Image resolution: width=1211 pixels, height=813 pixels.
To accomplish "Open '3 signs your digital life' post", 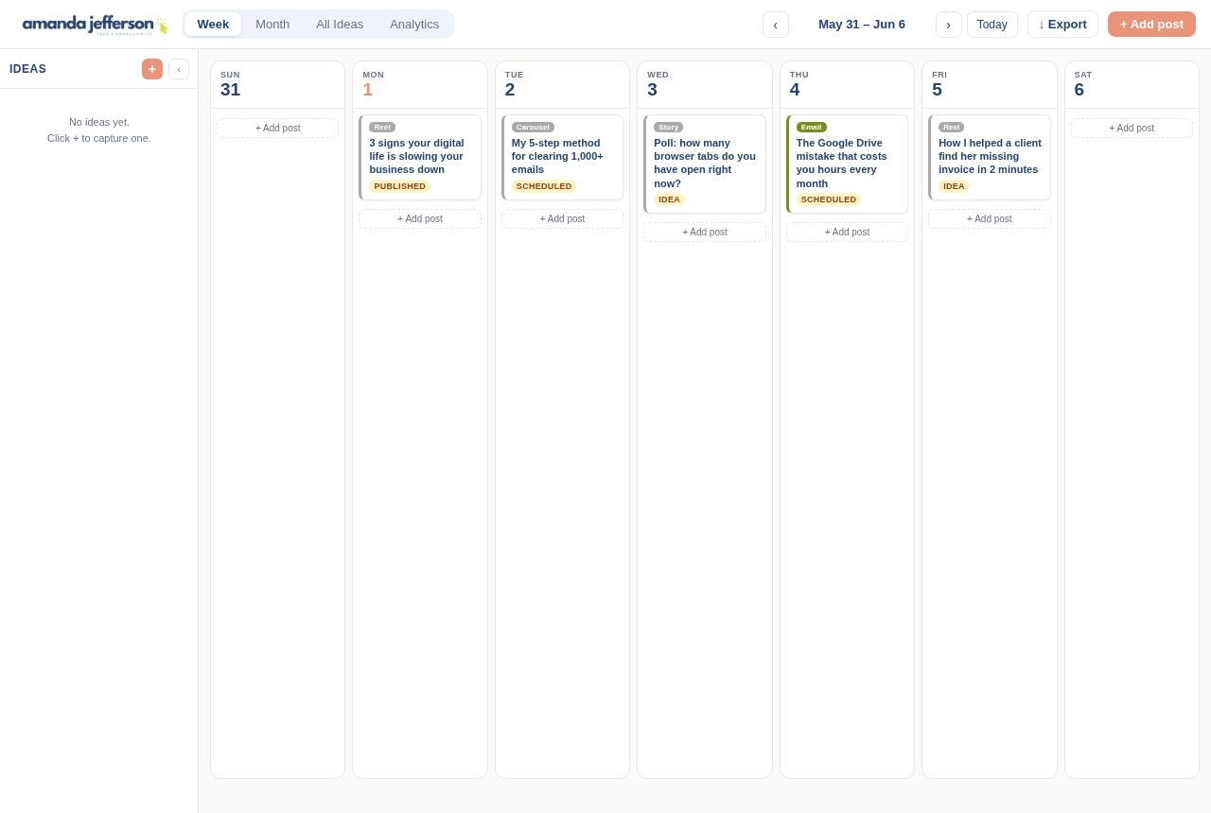I will (x=420, y=157).
